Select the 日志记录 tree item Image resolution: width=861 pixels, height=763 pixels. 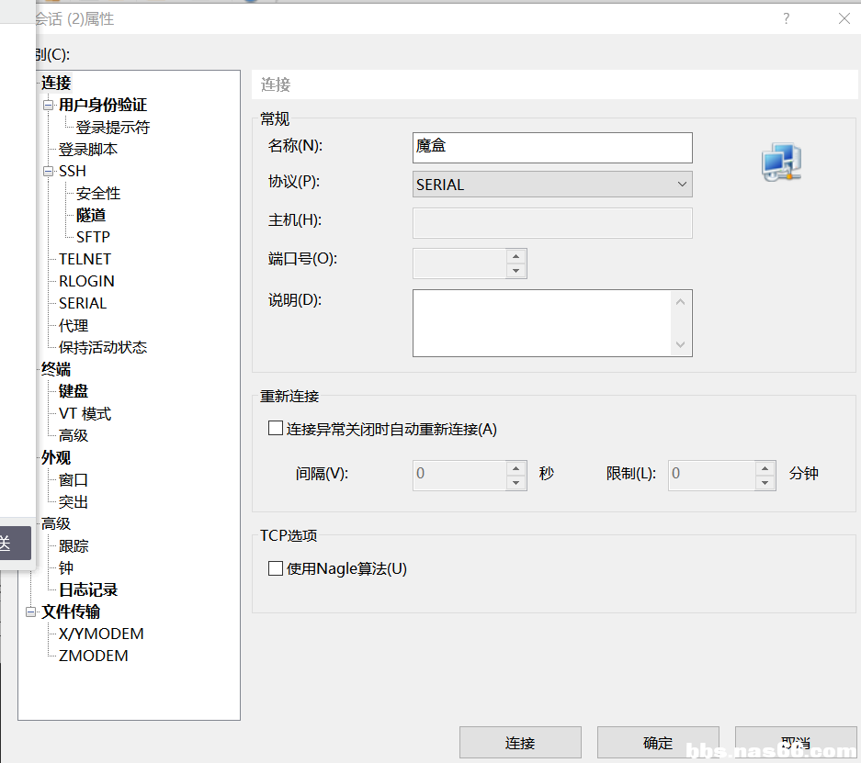pos(88,589)
